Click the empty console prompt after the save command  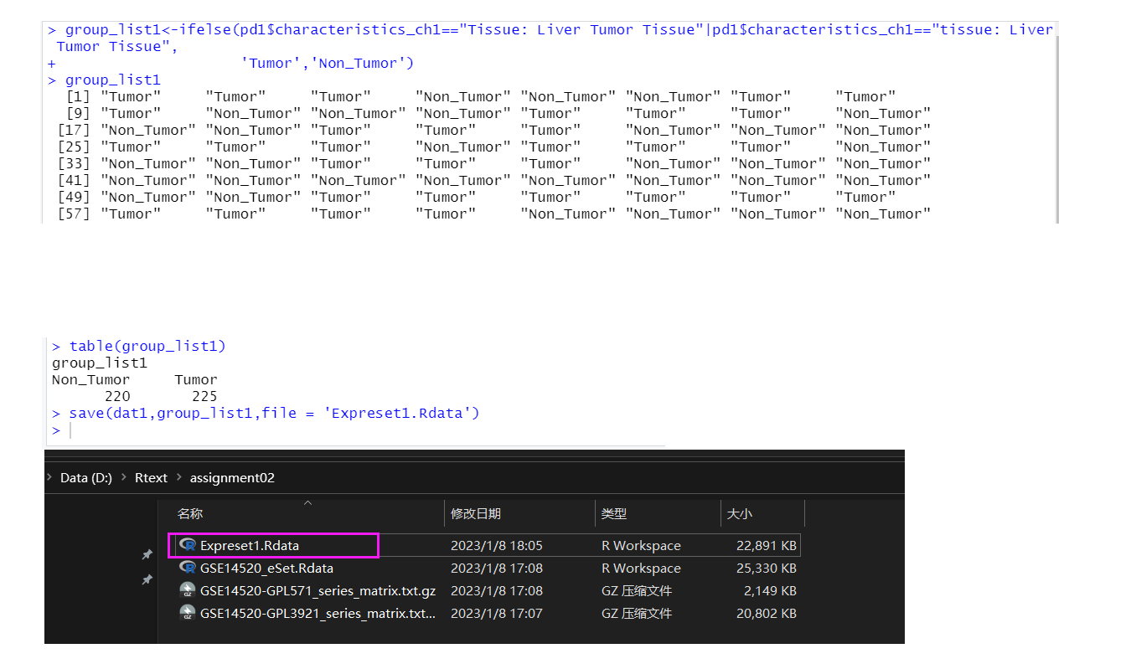63,430
